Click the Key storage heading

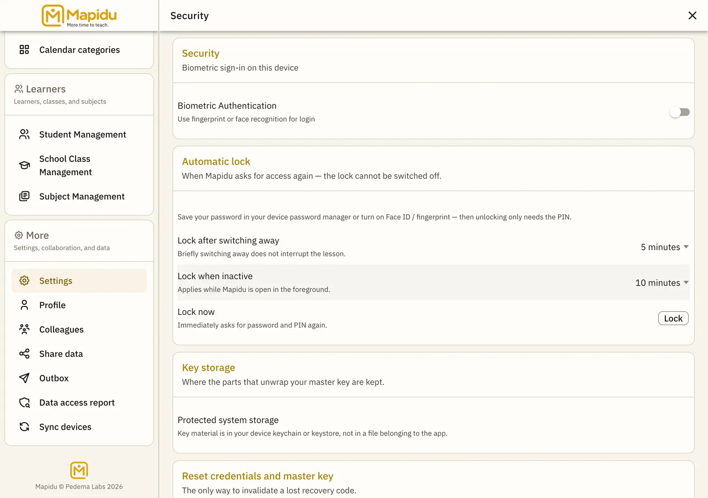coord(208,367)
